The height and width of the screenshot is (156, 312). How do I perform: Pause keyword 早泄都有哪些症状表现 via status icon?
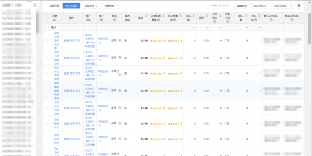[x=120, y=91]
